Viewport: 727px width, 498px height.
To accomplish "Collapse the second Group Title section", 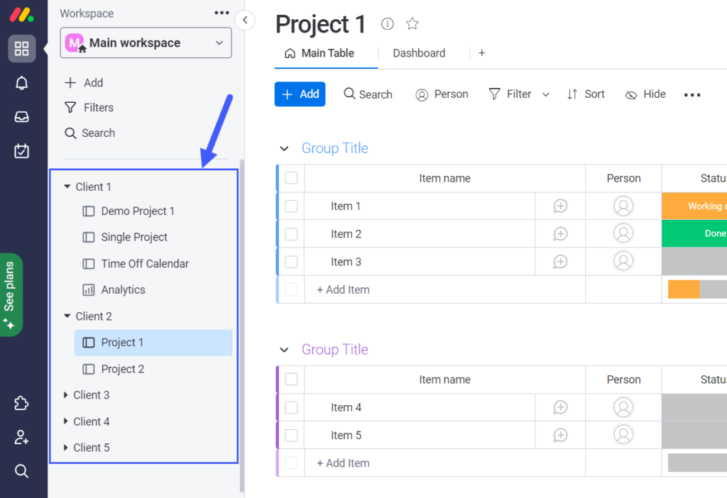I will coord(284,350).
